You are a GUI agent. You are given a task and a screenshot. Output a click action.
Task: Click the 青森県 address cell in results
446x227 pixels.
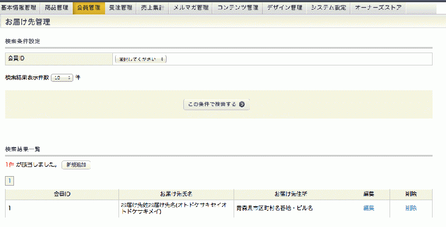tap(274, 208)
